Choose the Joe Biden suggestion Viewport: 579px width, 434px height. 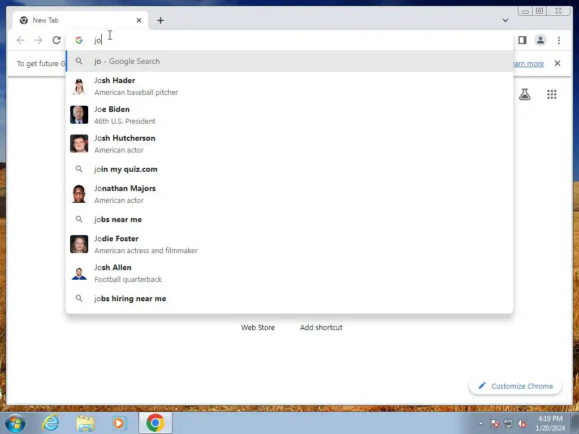289,115
